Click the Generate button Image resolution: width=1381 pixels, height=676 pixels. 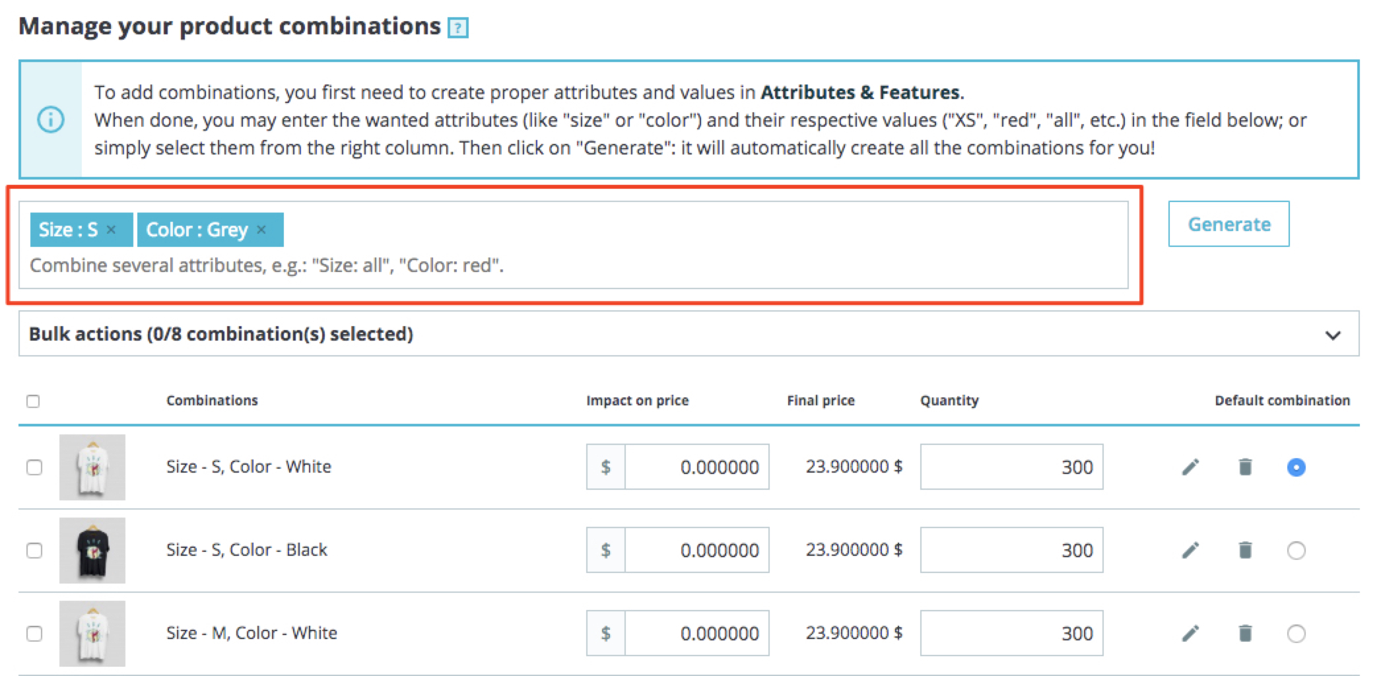point(1229,224)
